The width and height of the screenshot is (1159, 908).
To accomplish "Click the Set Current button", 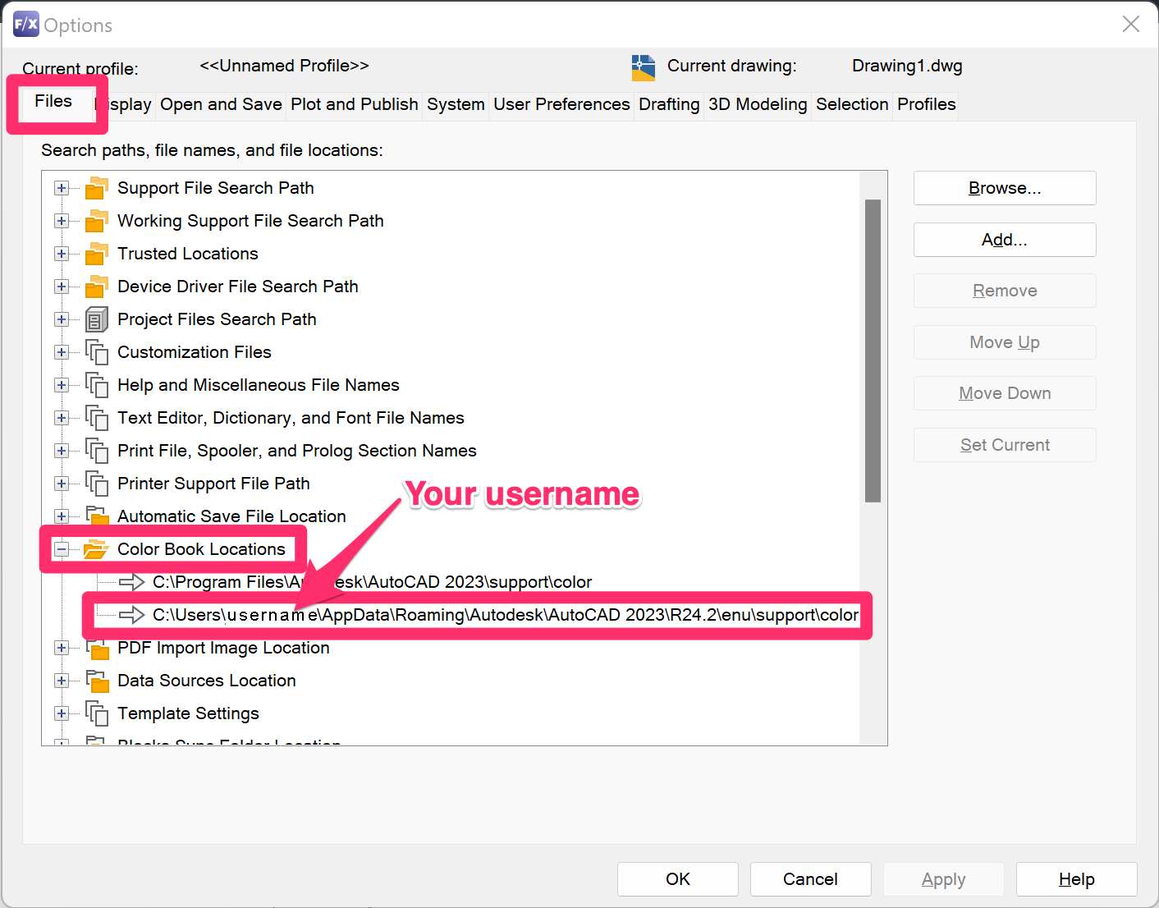I will pyautogui.click(x=1005, y=445).
